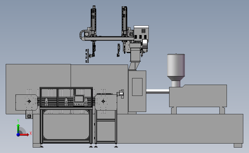
Task: Select the right vertical robot arm column
Action: (x=124, y=21)
